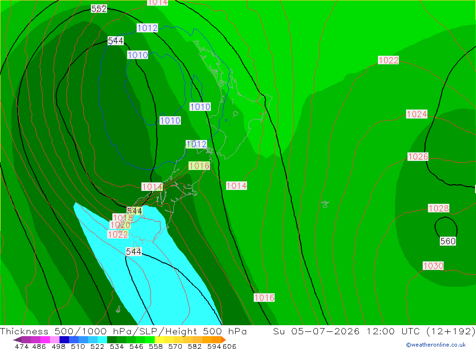Image resolution: width=476 pixels, height=349 pixels.
Task: Pick the light pink legend swatch above 498
Action: 55,339
